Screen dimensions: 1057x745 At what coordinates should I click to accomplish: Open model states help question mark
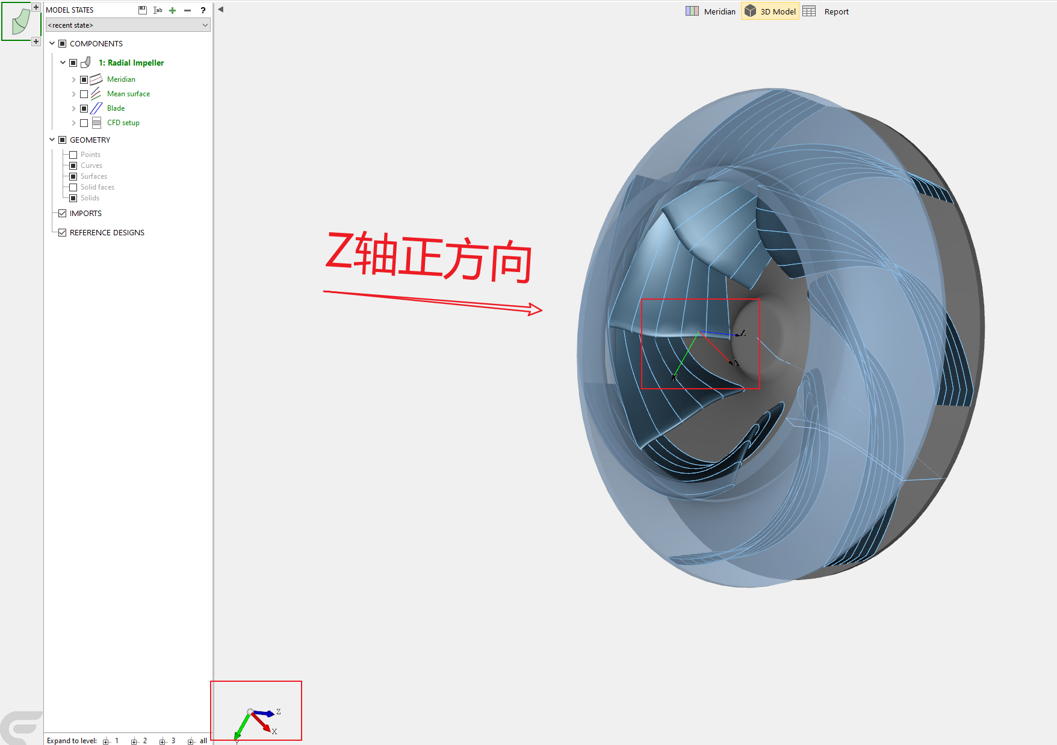(203, 10)
